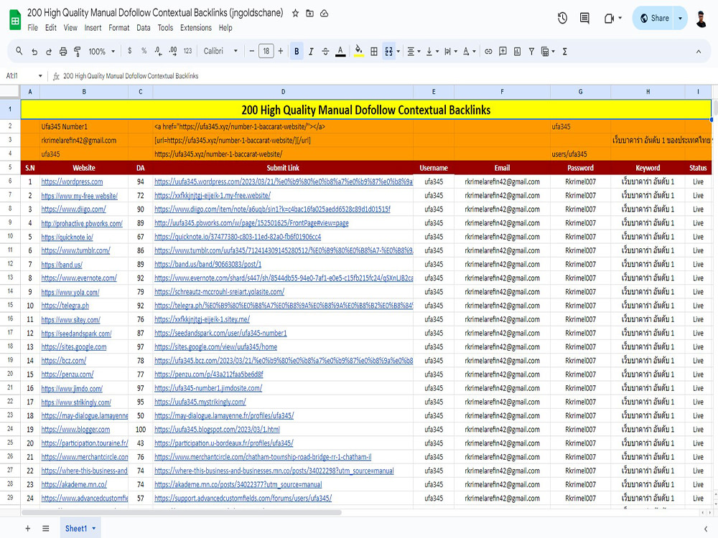This screenshot has width=718, height=538.
Task: Open filter views dropdown
Action: (548, 52)
